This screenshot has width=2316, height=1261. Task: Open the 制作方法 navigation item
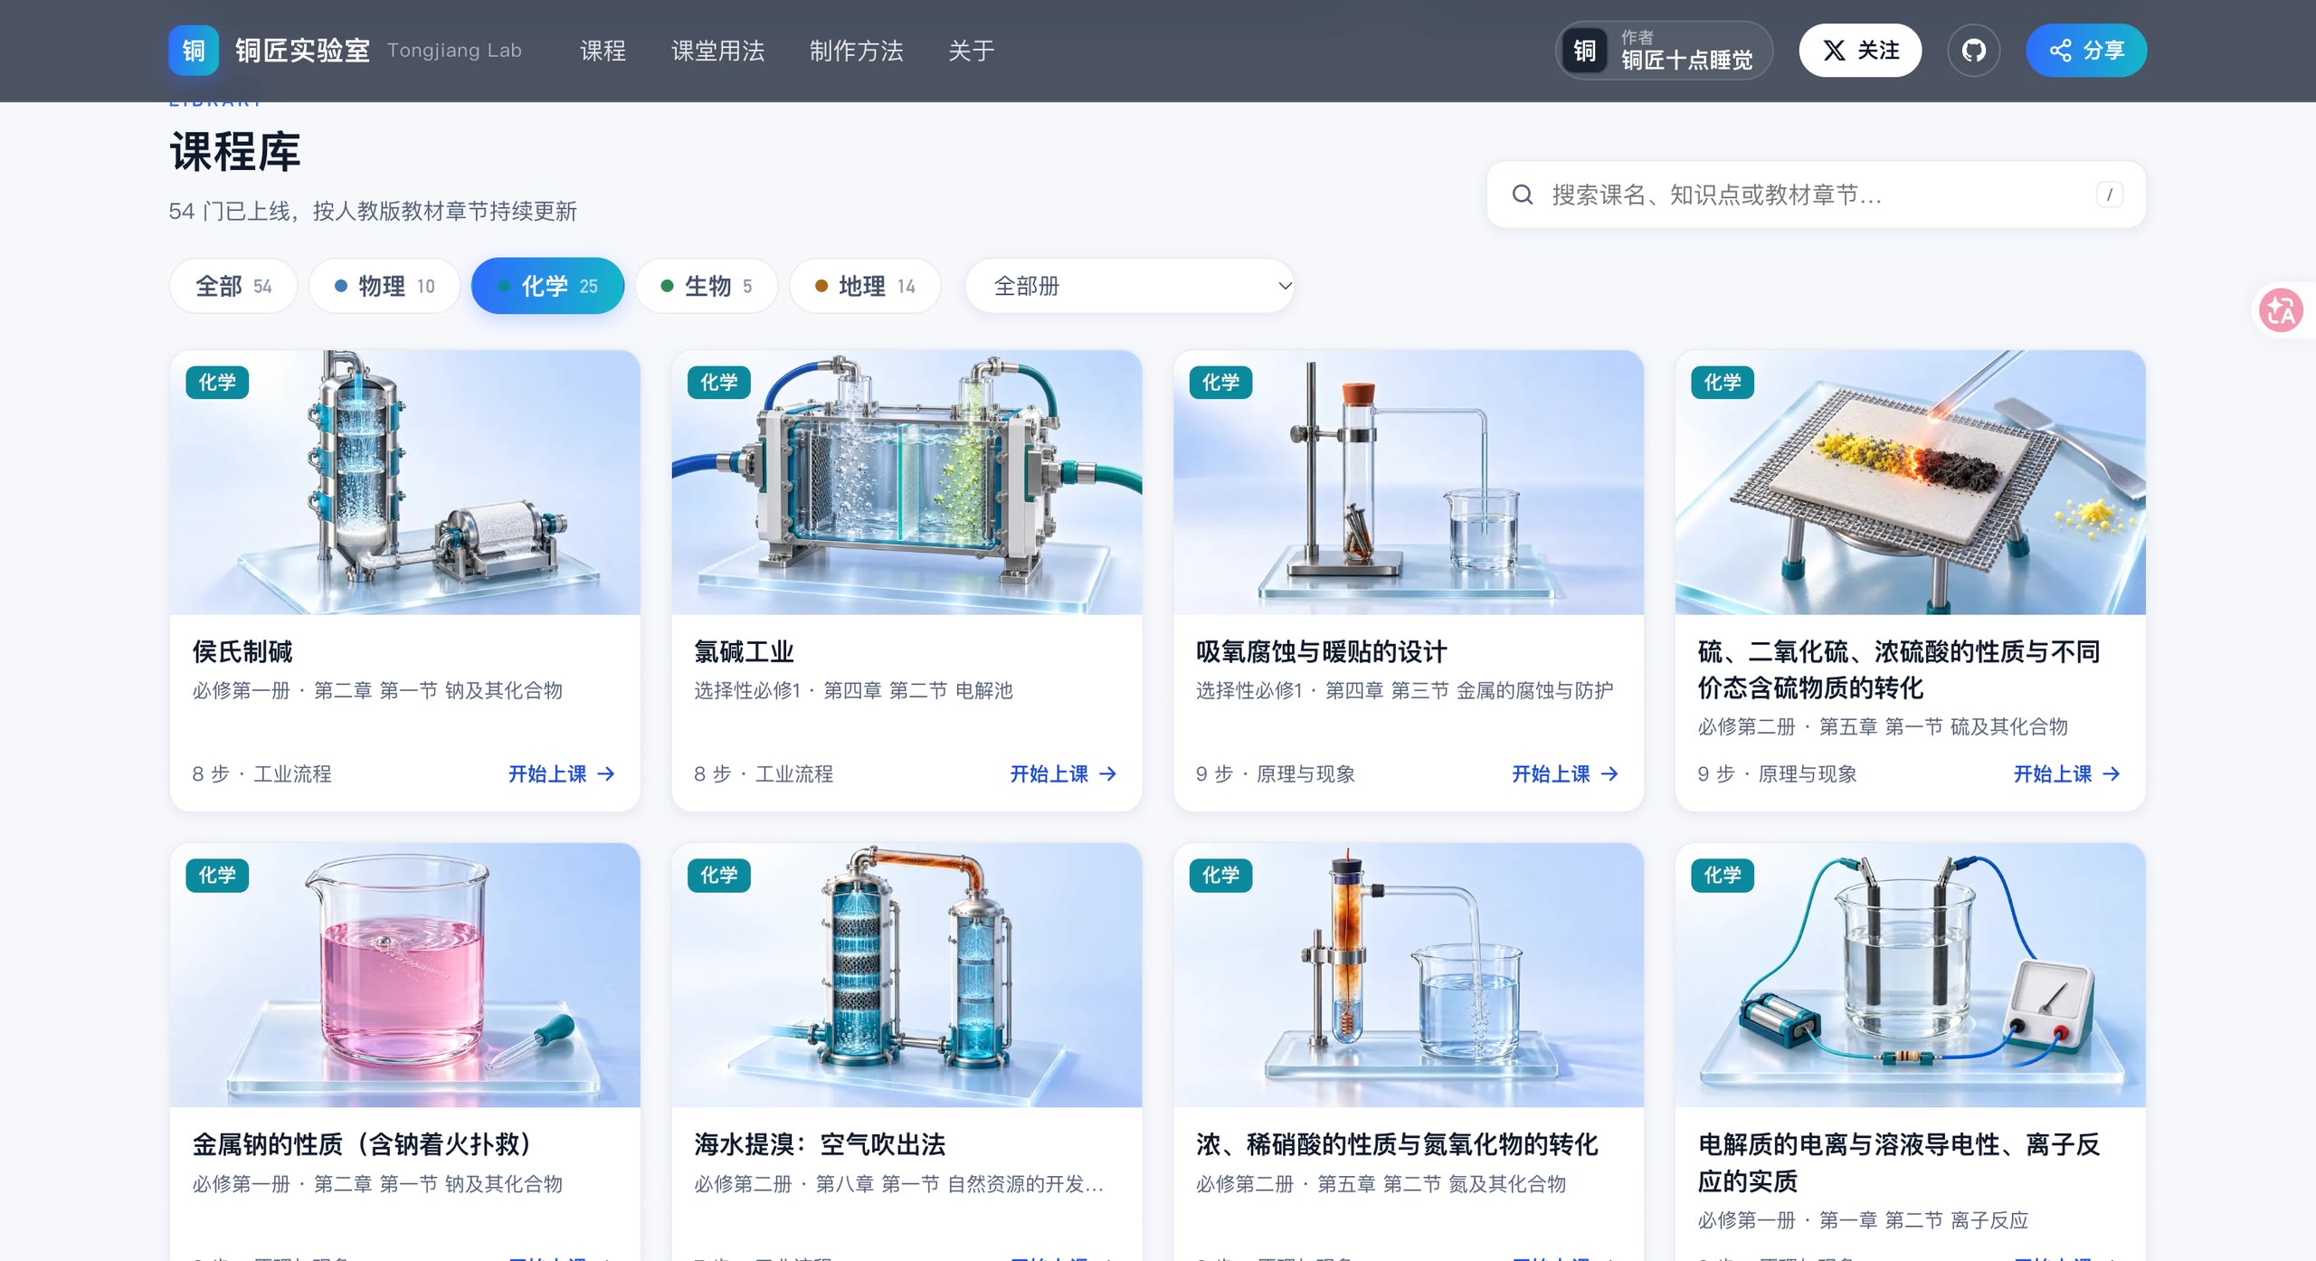click(856, 50)
